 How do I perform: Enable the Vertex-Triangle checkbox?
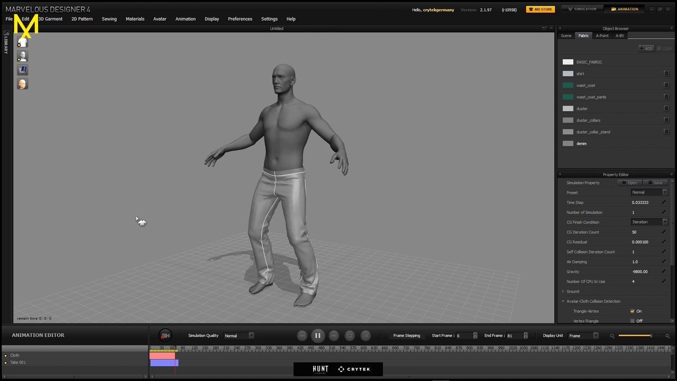(632, 321)
